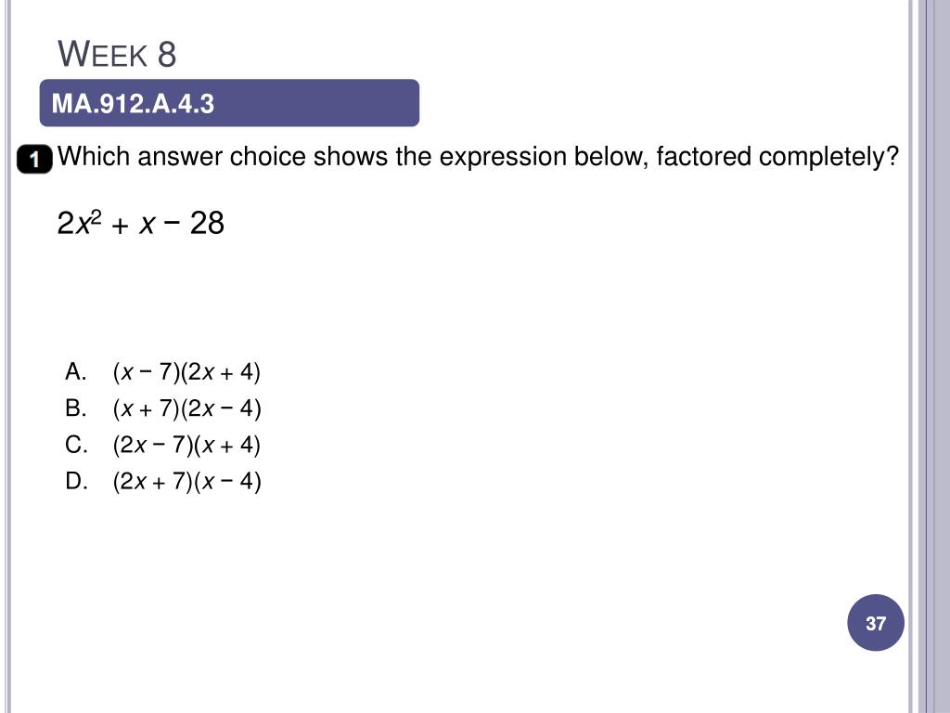Click the question text starting with 'Which answer choice'

[478, 157]
